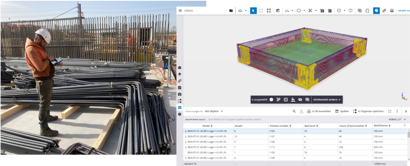The width and height of the screenshot is (410, 166).
Task: Search the table with magnifier icon
Action: [294, 111]
